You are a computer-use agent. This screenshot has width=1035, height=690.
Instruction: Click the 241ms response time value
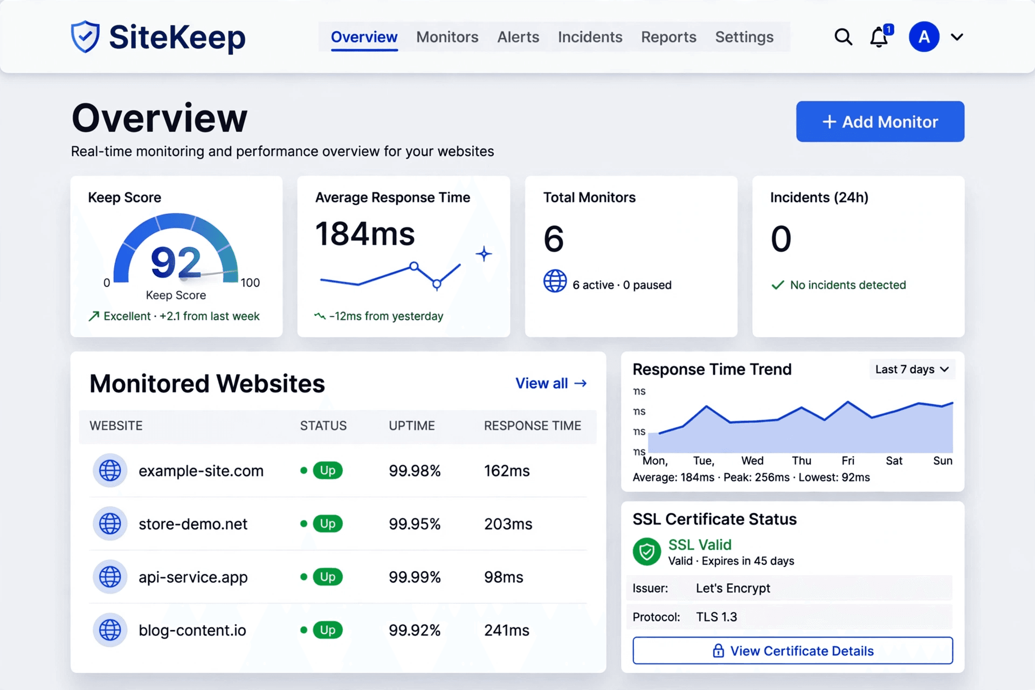507,630
